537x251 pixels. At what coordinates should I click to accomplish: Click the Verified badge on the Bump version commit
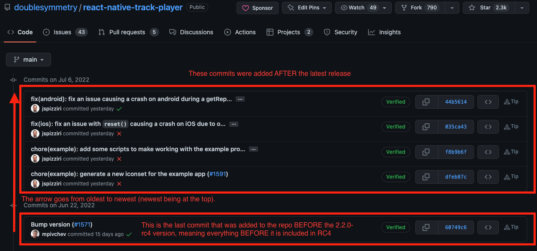[395, 227]
